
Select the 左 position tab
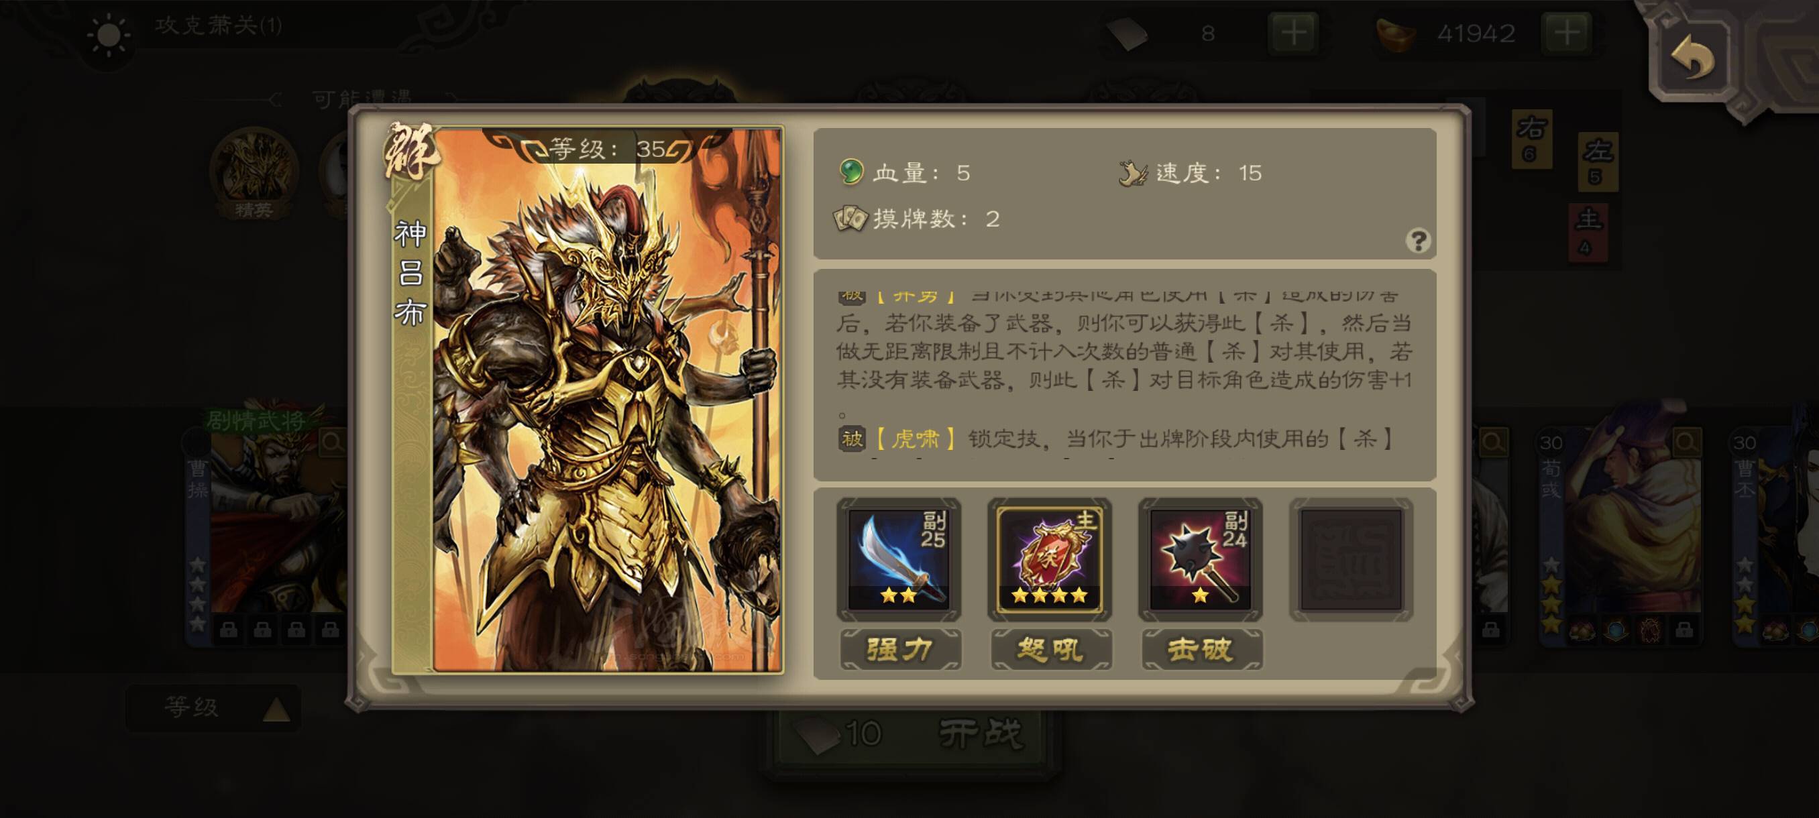pos(1597,162)
